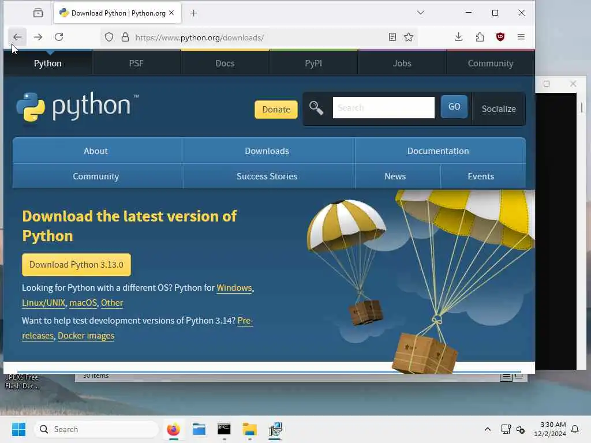The height and width of the screenshot is (443, 591).
Task: Open the tracking protection shield icon
Action: (x=109, y=37)
